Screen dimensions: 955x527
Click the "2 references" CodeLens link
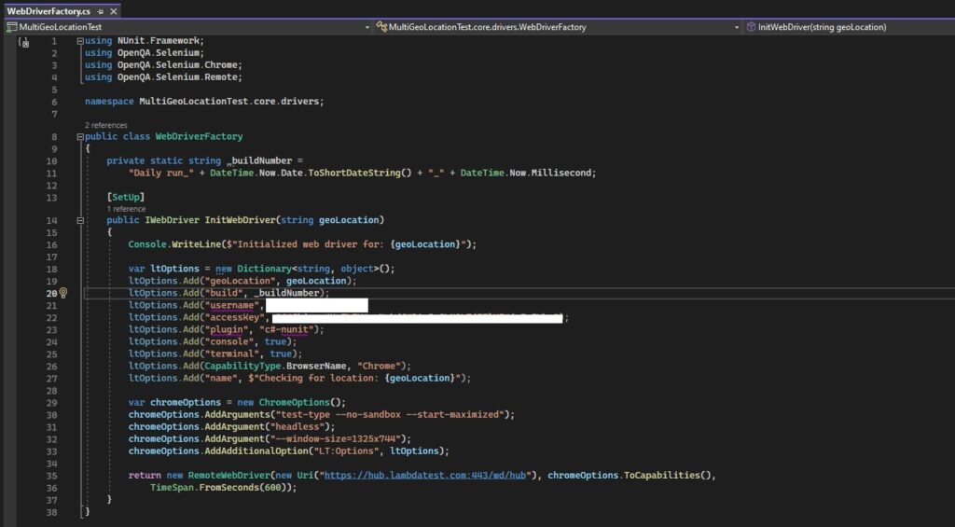(105, 125)
